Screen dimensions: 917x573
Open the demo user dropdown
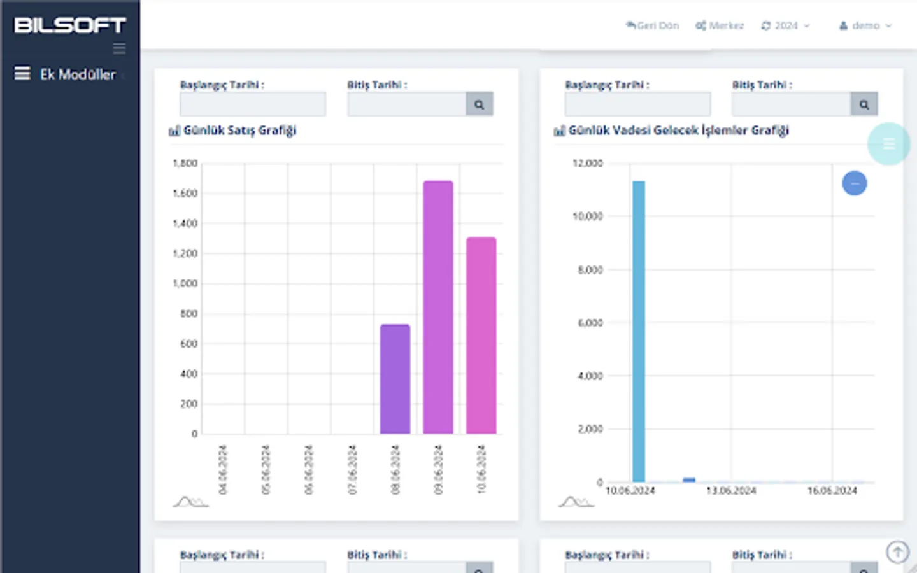865,25
